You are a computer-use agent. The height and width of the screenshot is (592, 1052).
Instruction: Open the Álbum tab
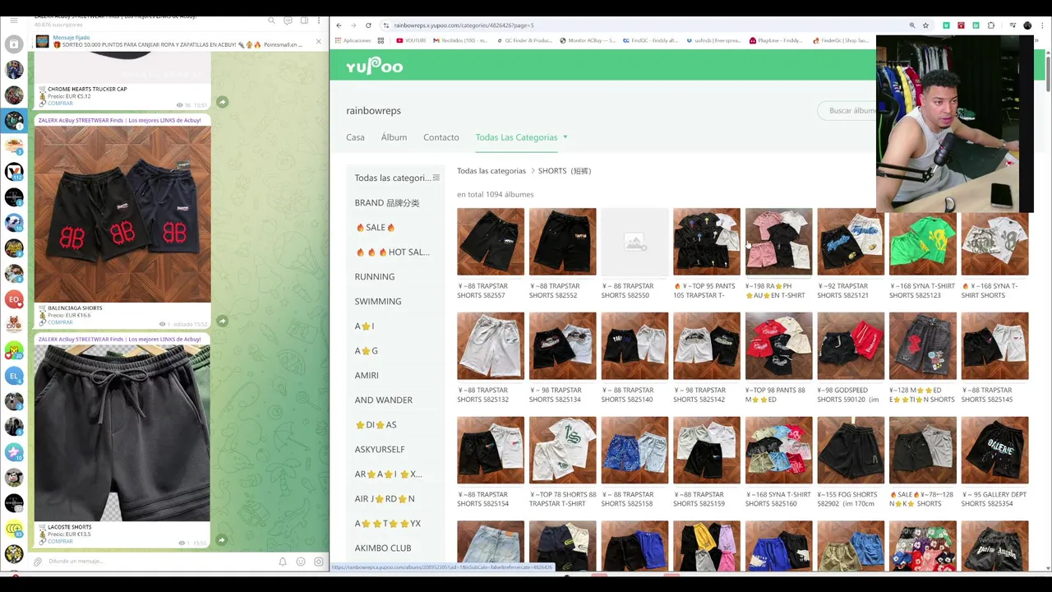pos(394,137)
